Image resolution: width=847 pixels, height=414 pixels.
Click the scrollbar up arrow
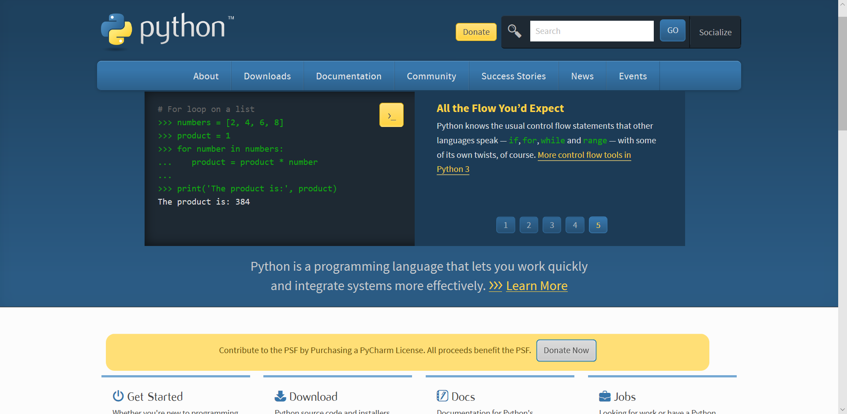pos(842,4)
